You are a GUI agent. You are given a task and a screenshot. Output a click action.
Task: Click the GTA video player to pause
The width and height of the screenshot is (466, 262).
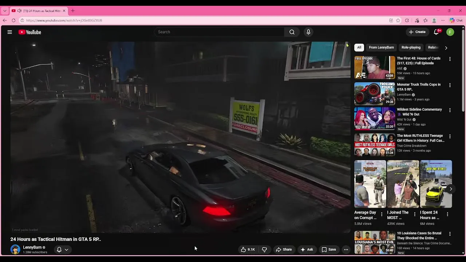(x=180, y=137)
